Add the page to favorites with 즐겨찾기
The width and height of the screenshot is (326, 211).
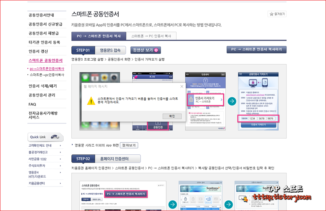tap(277, 14)
